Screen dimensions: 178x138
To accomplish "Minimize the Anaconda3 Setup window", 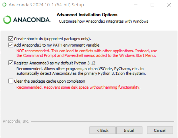I will 139,5.
